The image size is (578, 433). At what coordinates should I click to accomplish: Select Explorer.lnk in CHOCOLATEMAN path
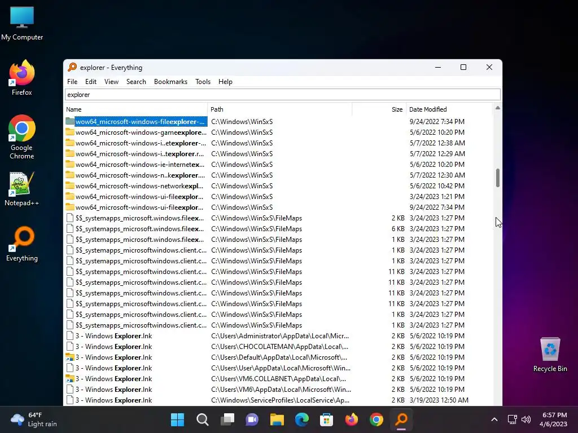pos(278,347)
